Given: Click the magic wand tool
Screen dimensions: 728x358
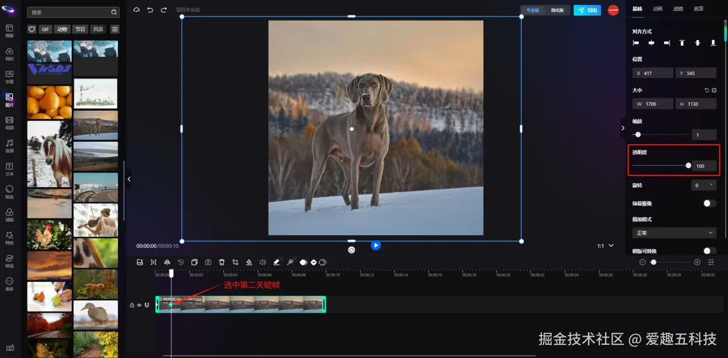Looking at the screenshot, I should coord(290,262).
